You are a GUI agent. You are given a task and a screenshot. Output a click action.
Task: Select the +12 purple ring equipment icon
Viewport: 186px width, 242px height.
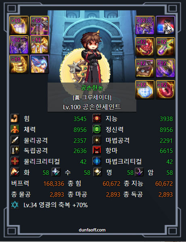[165, 68]
